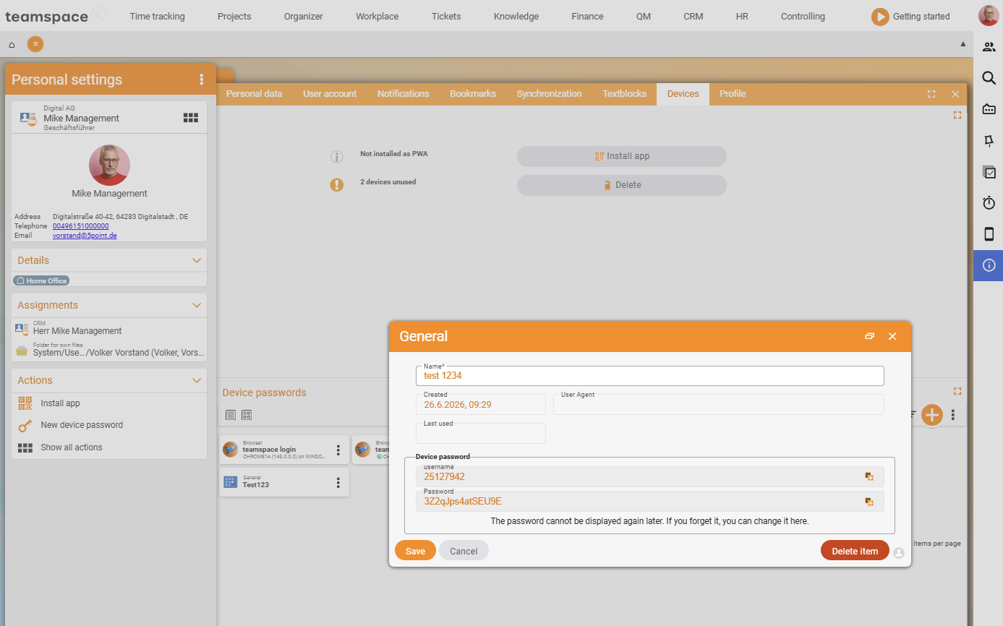Open the info icon in right sidebar
This screenshot has height=626, width=1003.
click(989, 265)
